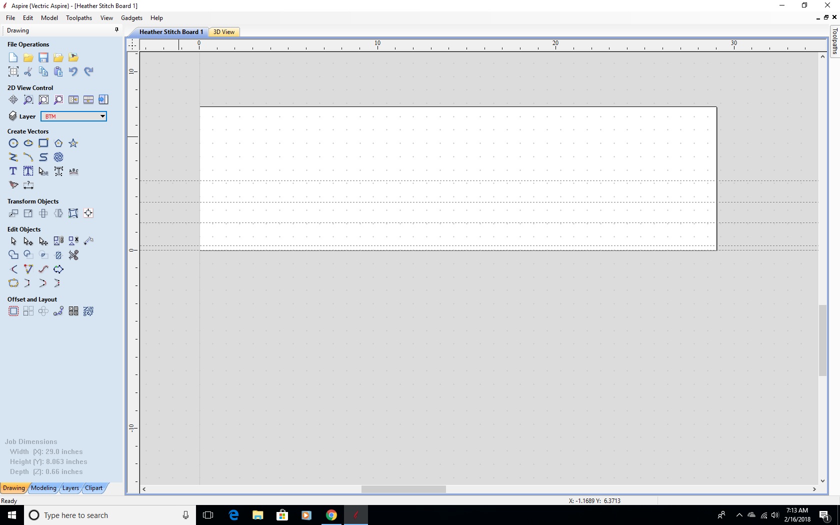Click the Zoom to Selected icon

(58, 100)
